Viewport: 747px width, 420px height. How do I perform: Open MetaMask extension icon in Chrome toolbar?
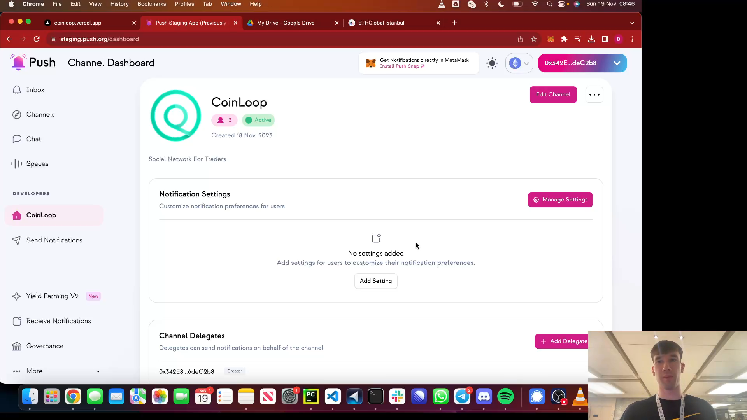tap(551, 39)
